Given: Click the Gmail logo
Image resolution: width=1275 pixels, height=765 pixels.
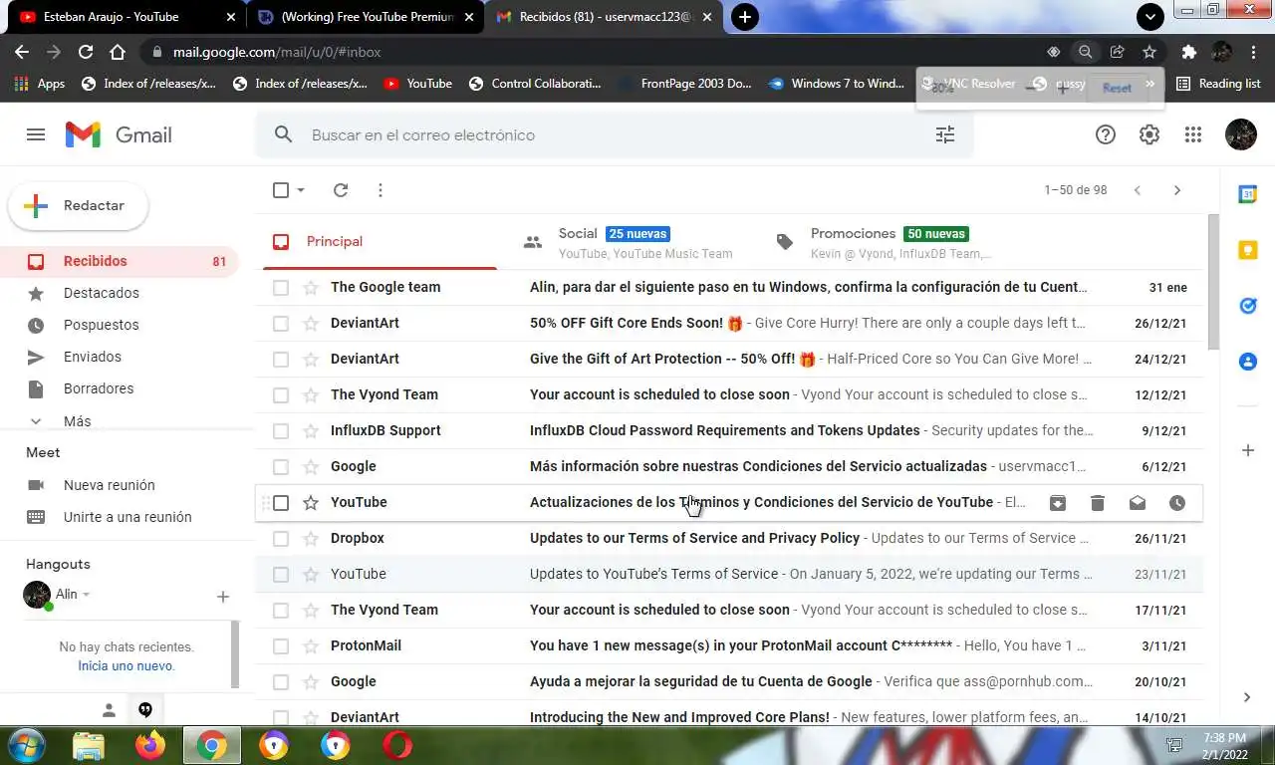Looking at the screenshot, I should 119,134.
